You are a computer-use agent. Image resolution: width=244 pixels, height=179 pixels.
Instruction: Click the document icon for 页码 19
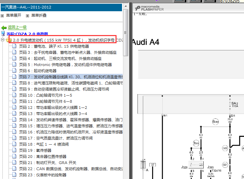pyautogui.click(x=14, y=150)
